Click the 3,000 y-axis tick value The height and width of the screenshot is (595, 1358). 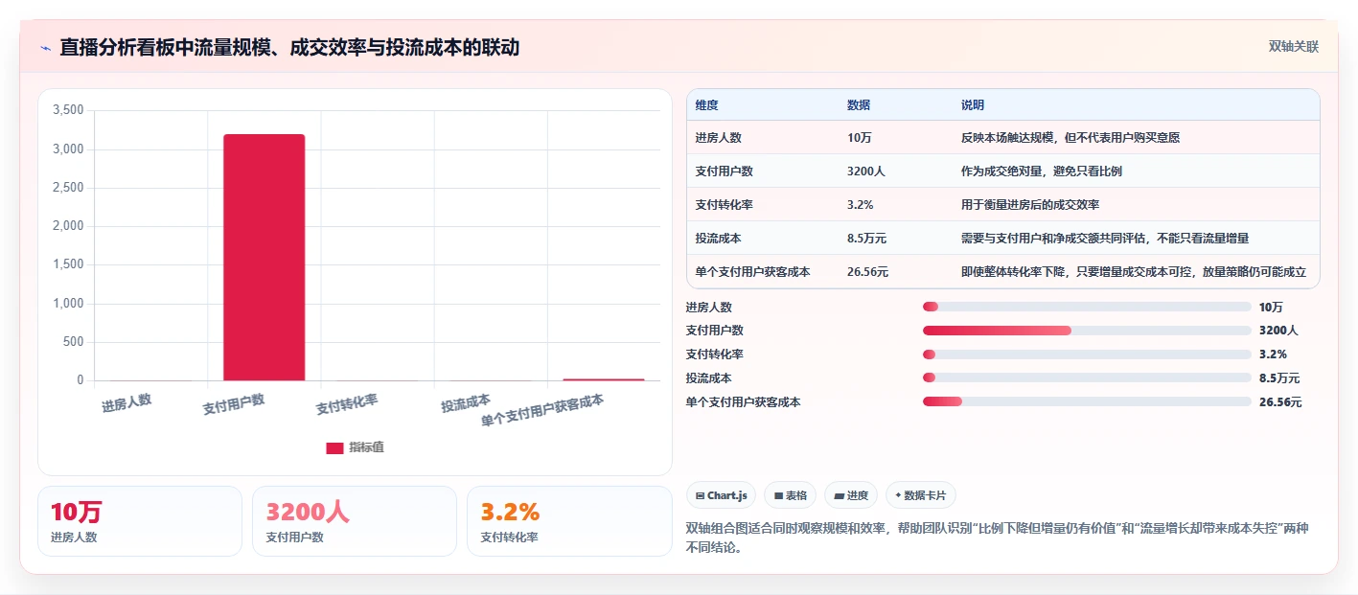(68, 149)
